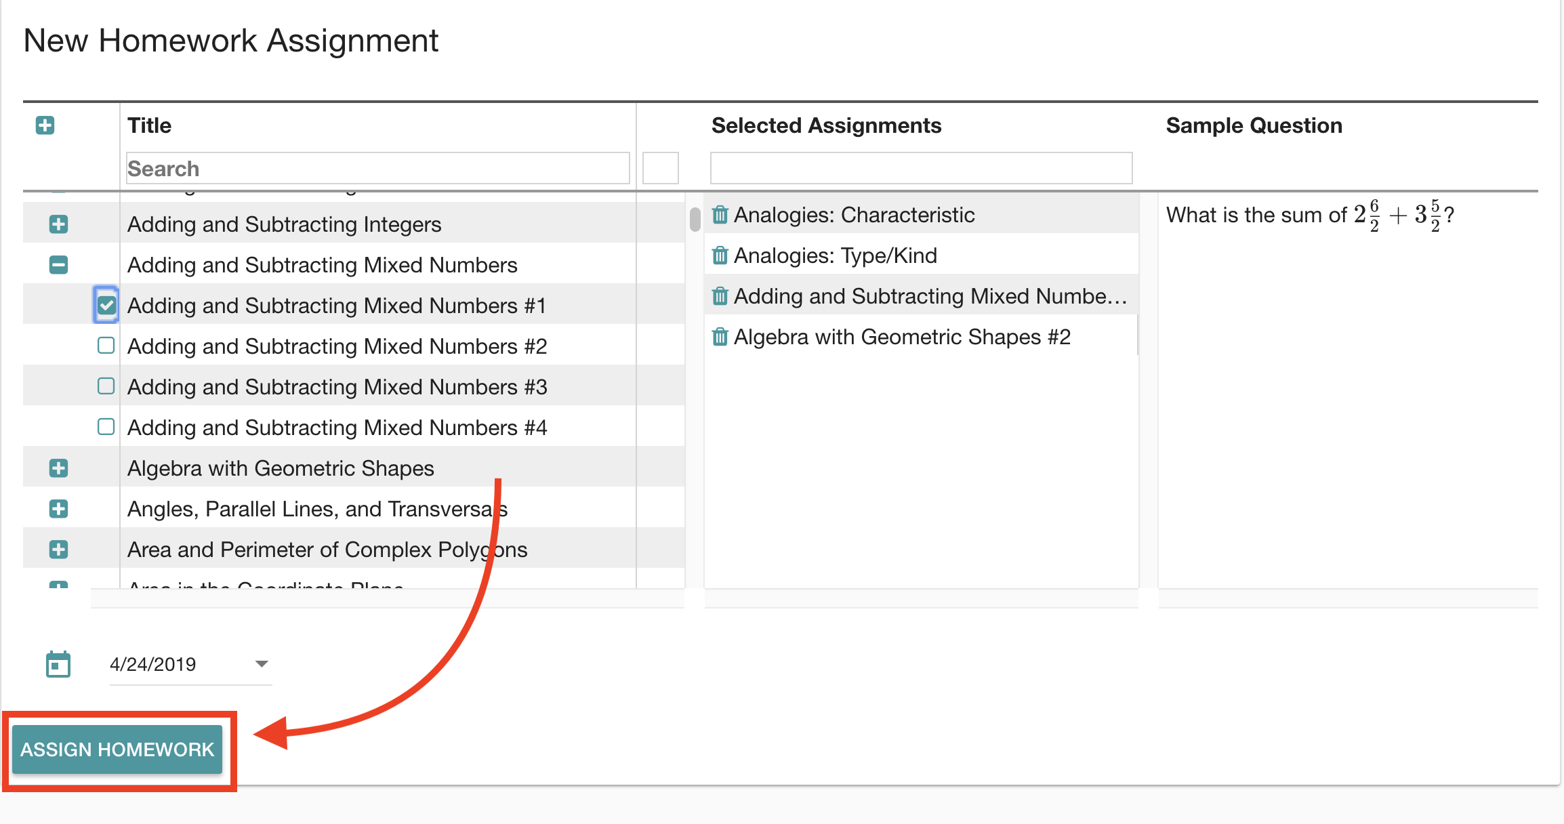Click Adding and Subtracting Mixed Numbers #2 title
The image size is (1564, 824).
coord(337,346)
